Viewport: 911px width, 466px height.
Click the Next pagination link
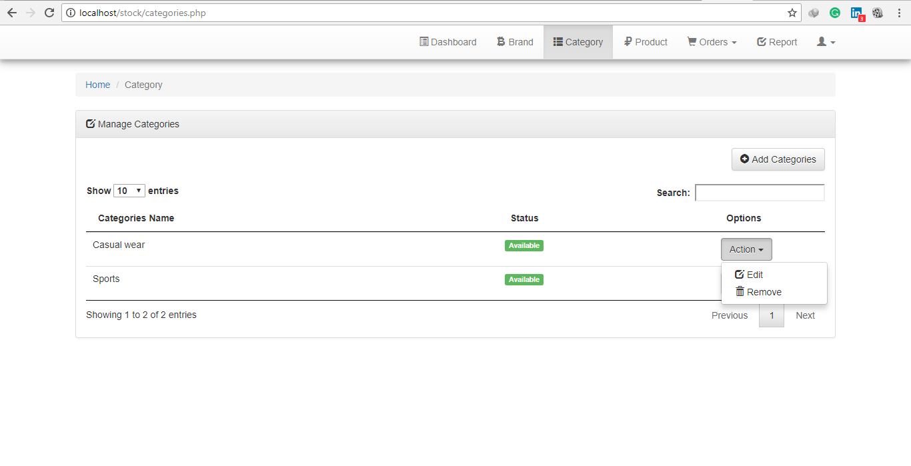coord(805,315)
